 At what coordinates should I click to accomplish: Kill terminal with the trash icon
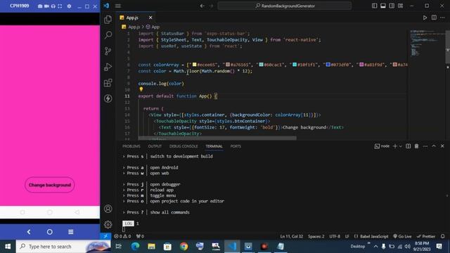(416, 146)
